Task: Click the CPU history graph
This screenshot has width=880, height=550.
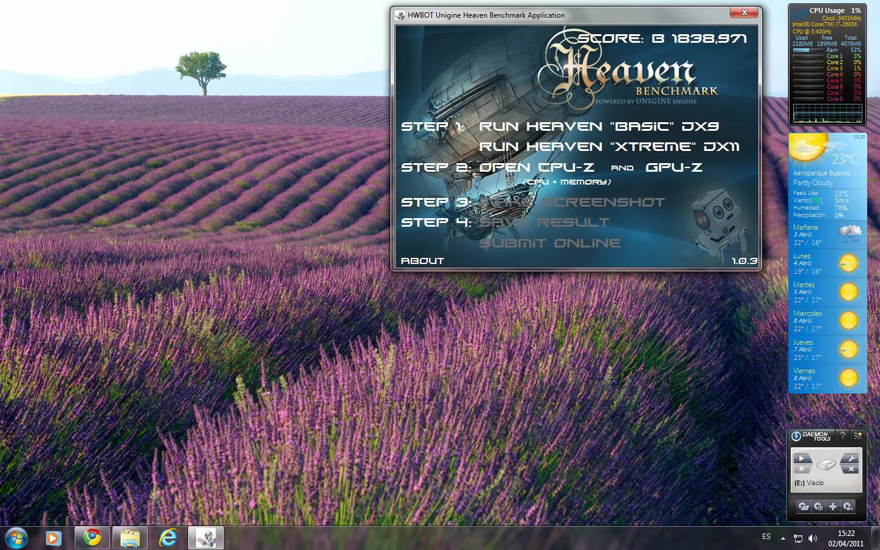Action: 827,113
